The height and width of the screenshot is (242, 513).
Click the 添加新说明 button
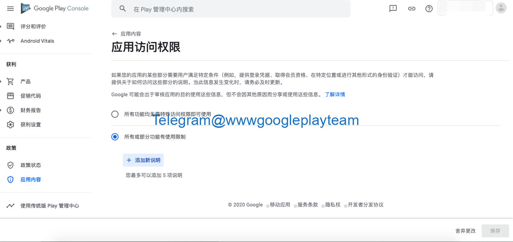143,160
